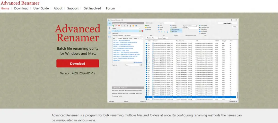Screen dimensions: 278x123
Task: Click the GPS Values tool
Action: click(x=203, y=30)
